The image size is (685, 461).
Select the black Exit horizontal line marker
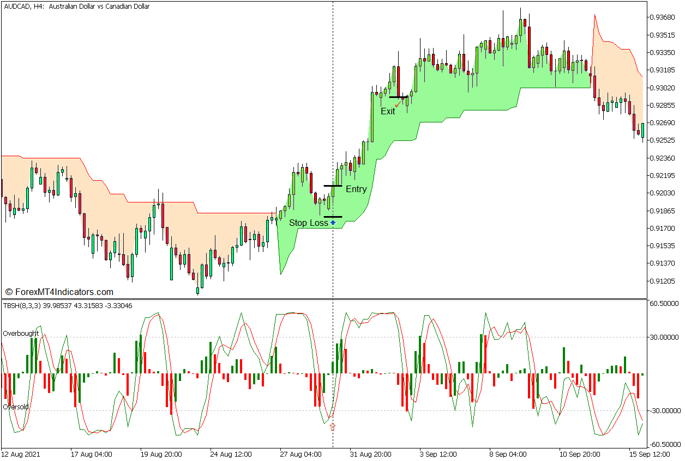tap(398, 96)
